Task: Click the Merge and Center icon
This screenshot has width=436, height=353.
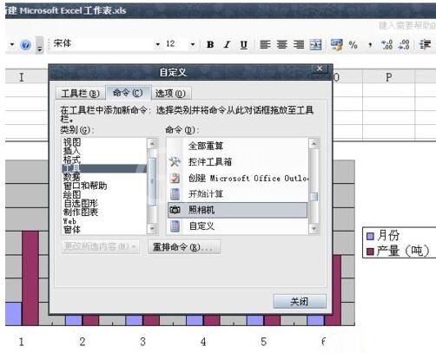Action: click(315, 45)
